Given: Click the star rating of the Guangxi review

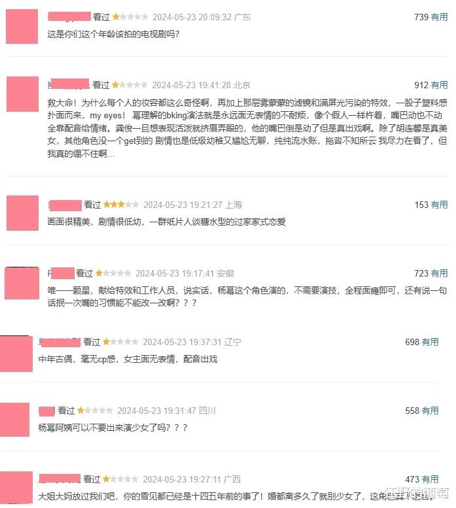Looking at the screenshot, I should 120,479.
